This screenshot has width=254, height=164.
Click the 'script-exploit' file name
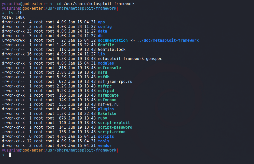pos(114,123)
